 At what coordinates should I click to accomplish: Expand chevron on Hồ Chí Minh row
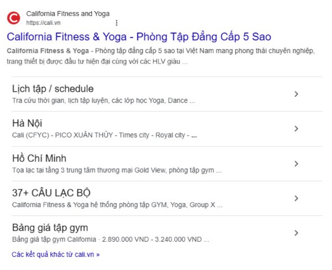click(x=296, y=163)
